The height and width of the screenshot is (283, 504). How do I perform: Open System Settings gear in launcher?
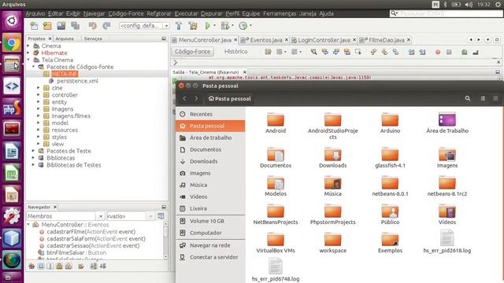(12, 216)
